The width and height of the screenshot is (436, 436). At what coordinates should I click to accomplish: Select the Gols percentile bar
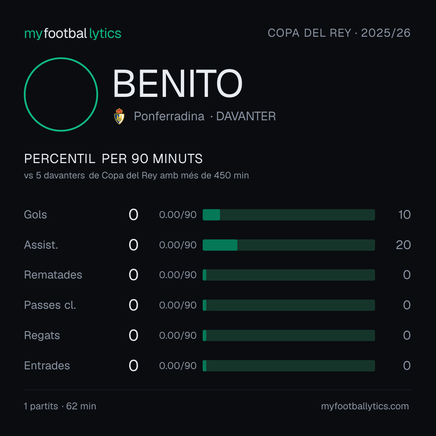click(x=289, y=215)
